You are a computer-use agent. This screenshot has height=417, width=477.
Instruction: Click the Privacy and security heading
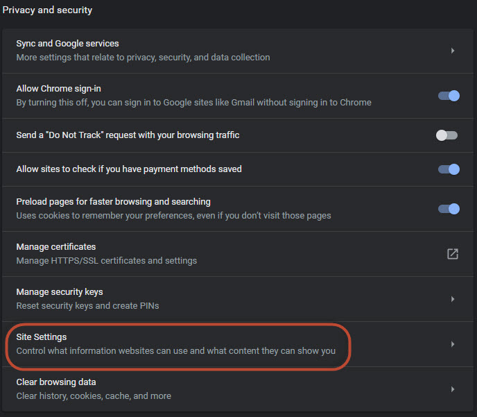tap(47, 10)
